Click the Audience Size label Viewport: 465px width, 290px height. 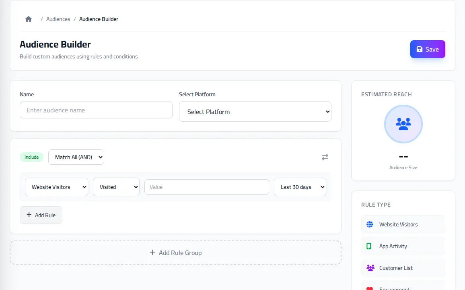coord(403,168)
